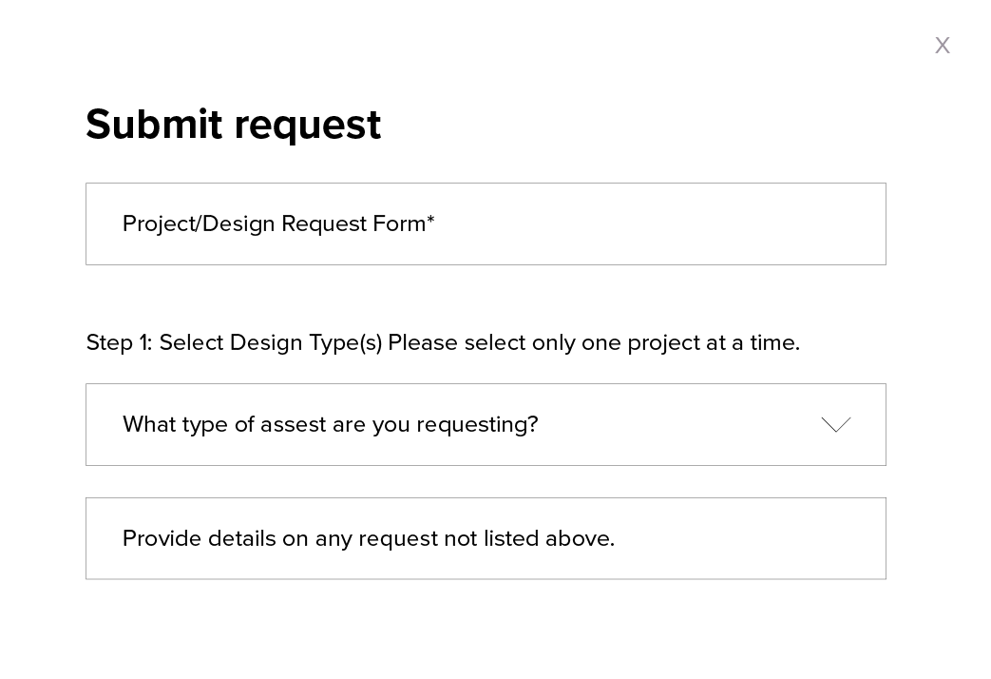Close the Submit request dialog
Image resolution: width=991 pixels, height=679 pixels.
tap(942, 46)
